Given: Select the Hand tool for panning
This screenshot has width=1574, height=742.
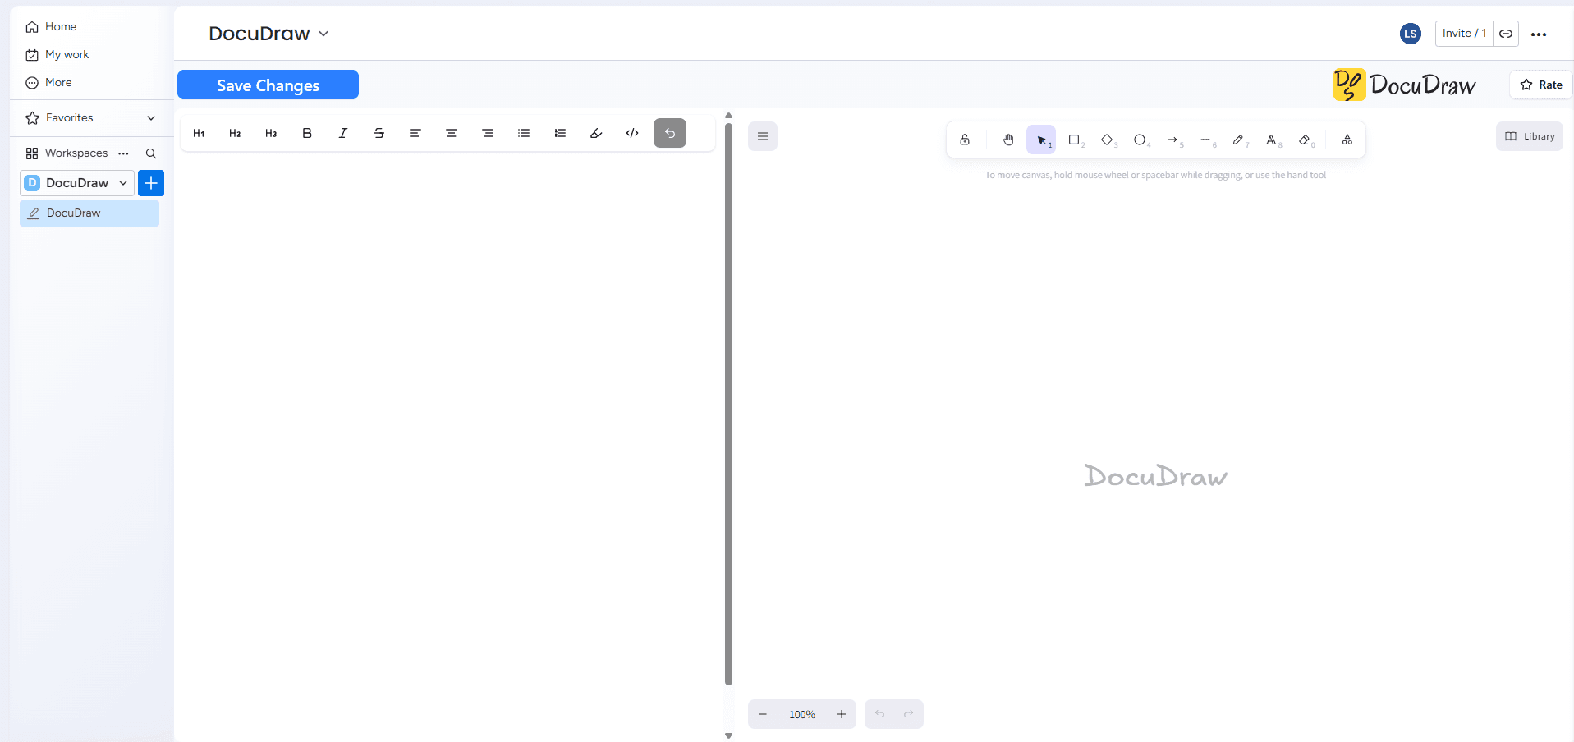Looking at the screenshot, I should coord(1008,140).
